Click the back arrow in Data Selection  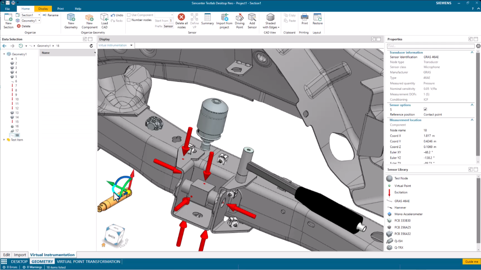point(4,46)
